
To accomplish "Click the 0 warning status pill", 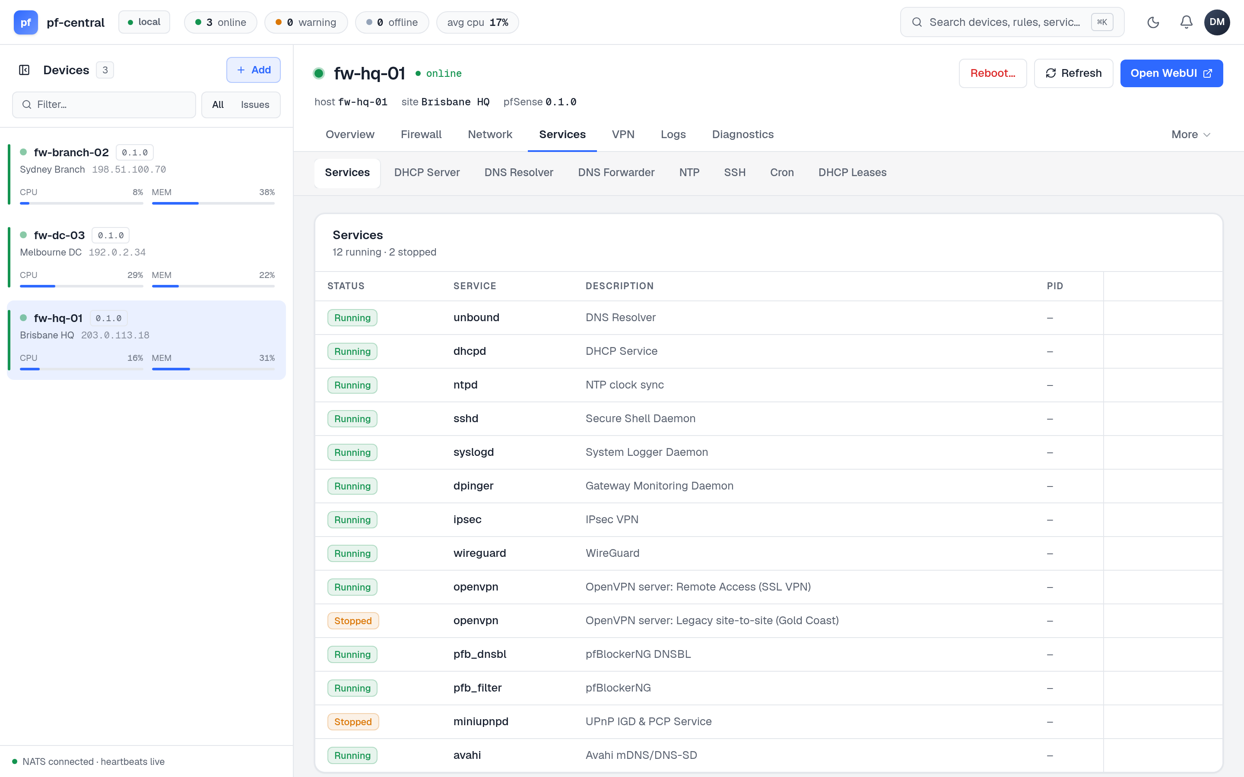I will 306,22.
